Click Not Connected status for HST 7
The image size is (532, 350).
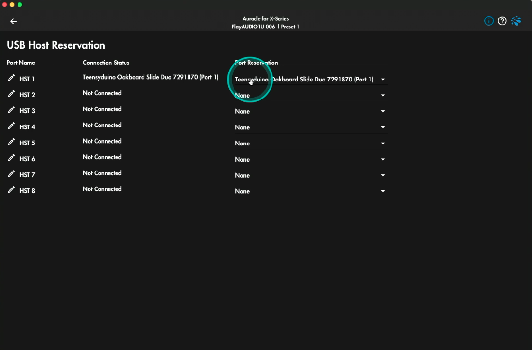(102, 172)
